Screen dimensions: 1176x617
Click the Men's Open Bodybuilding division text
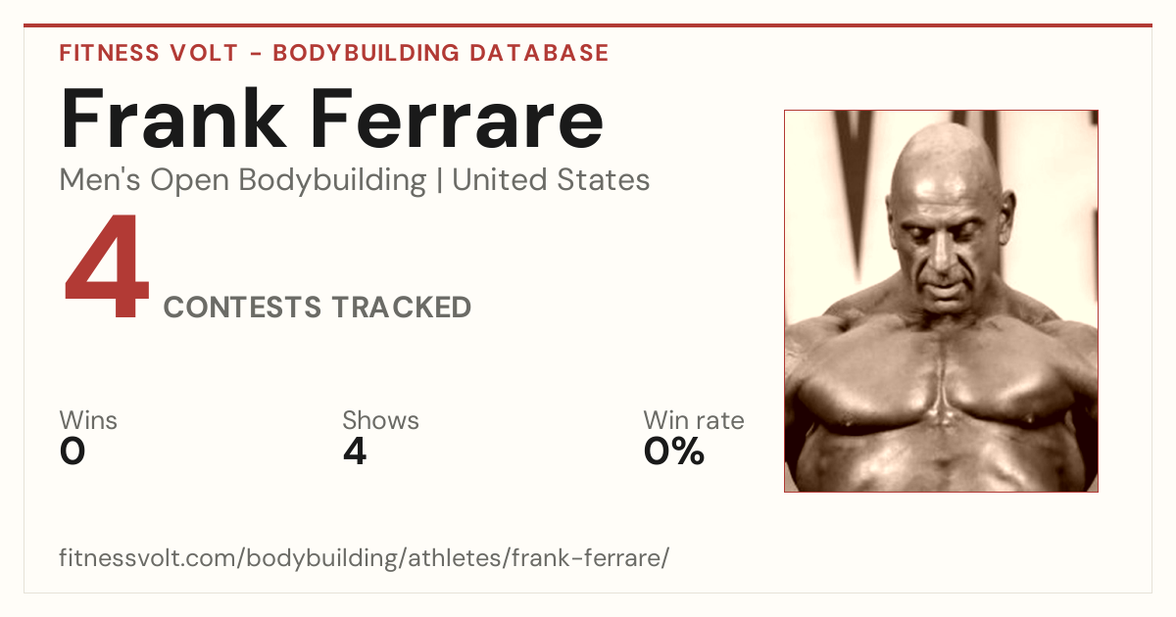[243, 180]
